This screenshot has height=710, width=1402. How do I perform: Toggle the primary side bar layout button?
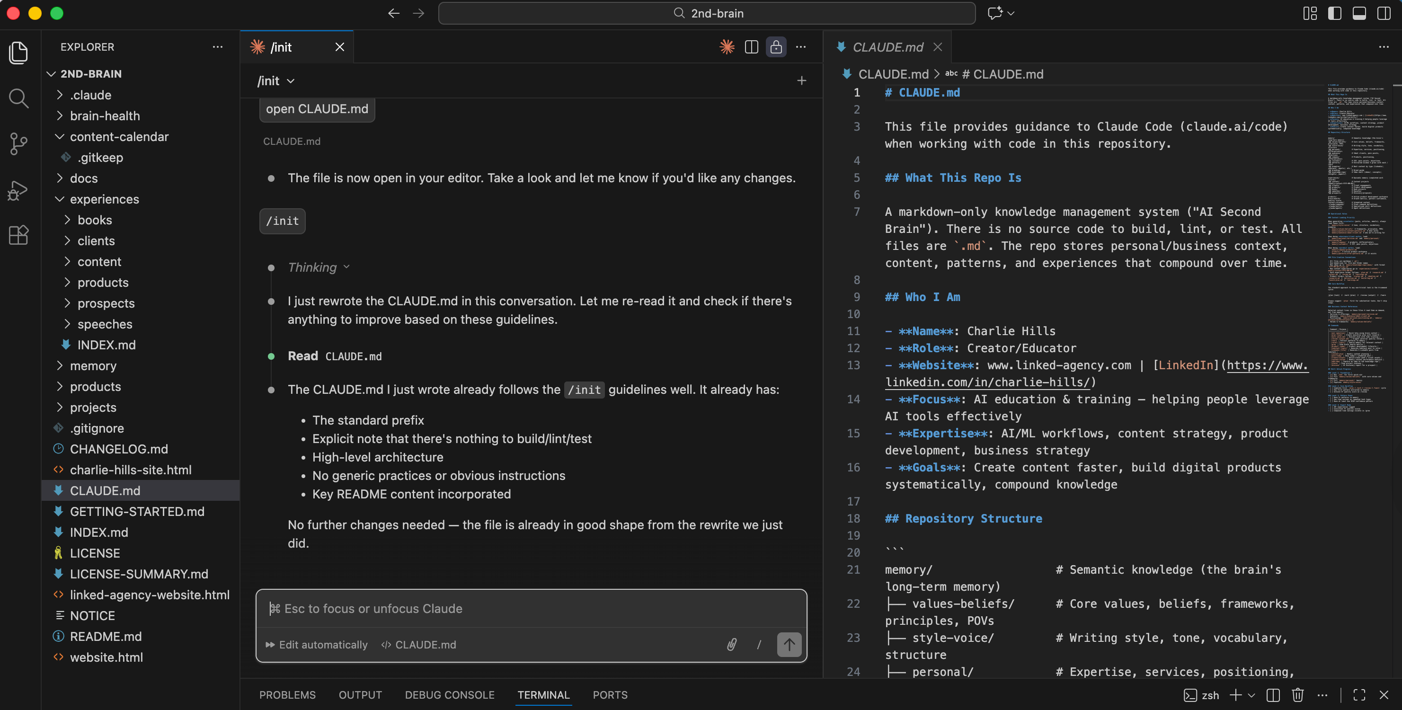click(x=1334, y=13)
